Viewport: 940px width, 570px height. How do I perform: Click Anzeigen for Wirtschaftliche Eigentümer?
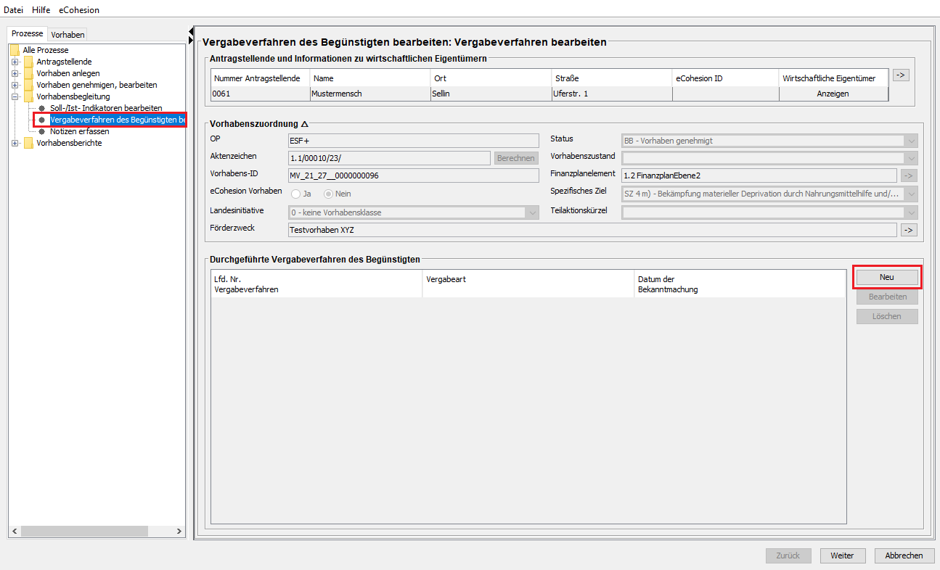tap(833, 94)
